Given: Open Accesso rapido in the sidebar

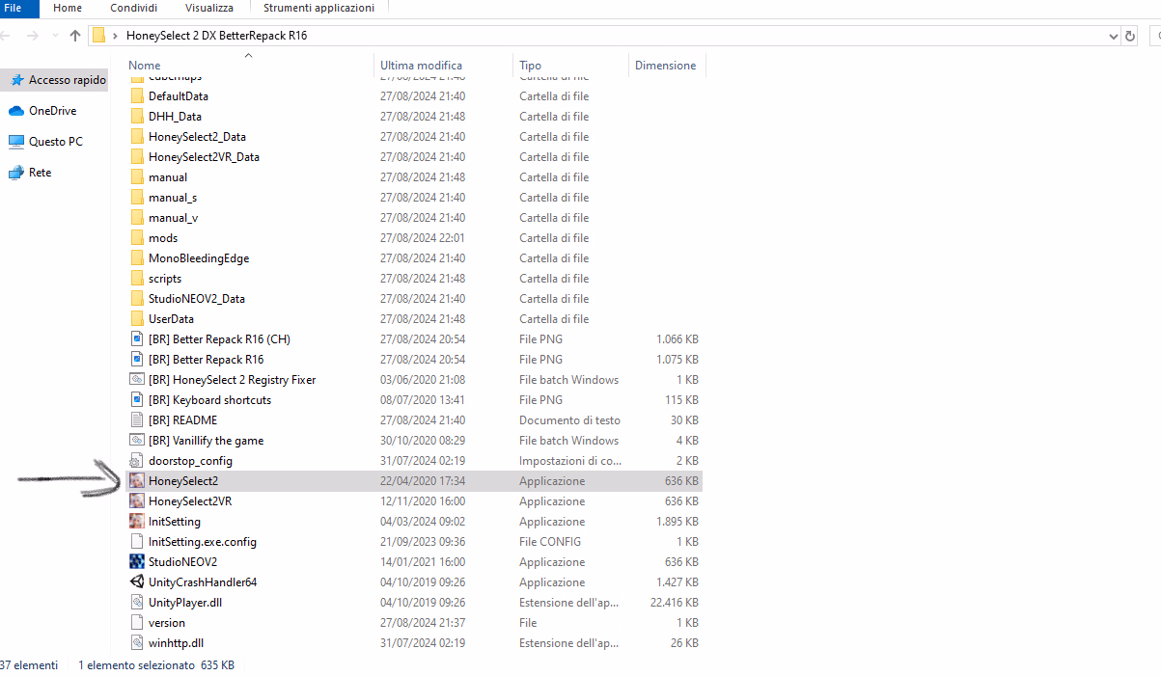Looking at the screenshot, I should 67,80.
